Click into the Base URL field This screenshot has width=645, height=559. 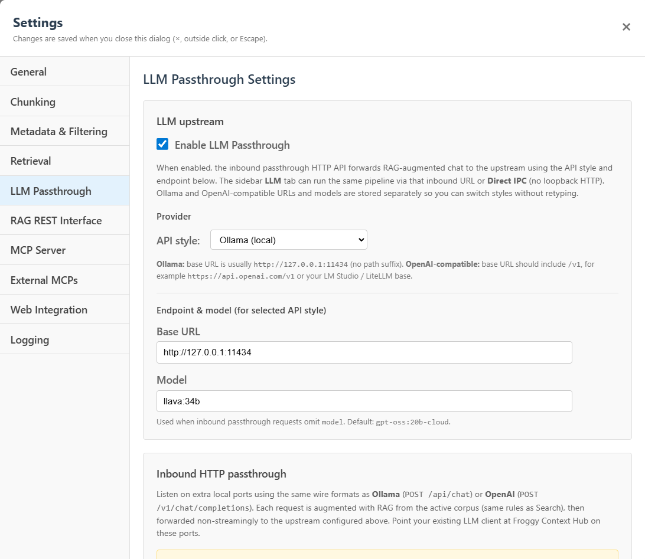click(364, 352)
